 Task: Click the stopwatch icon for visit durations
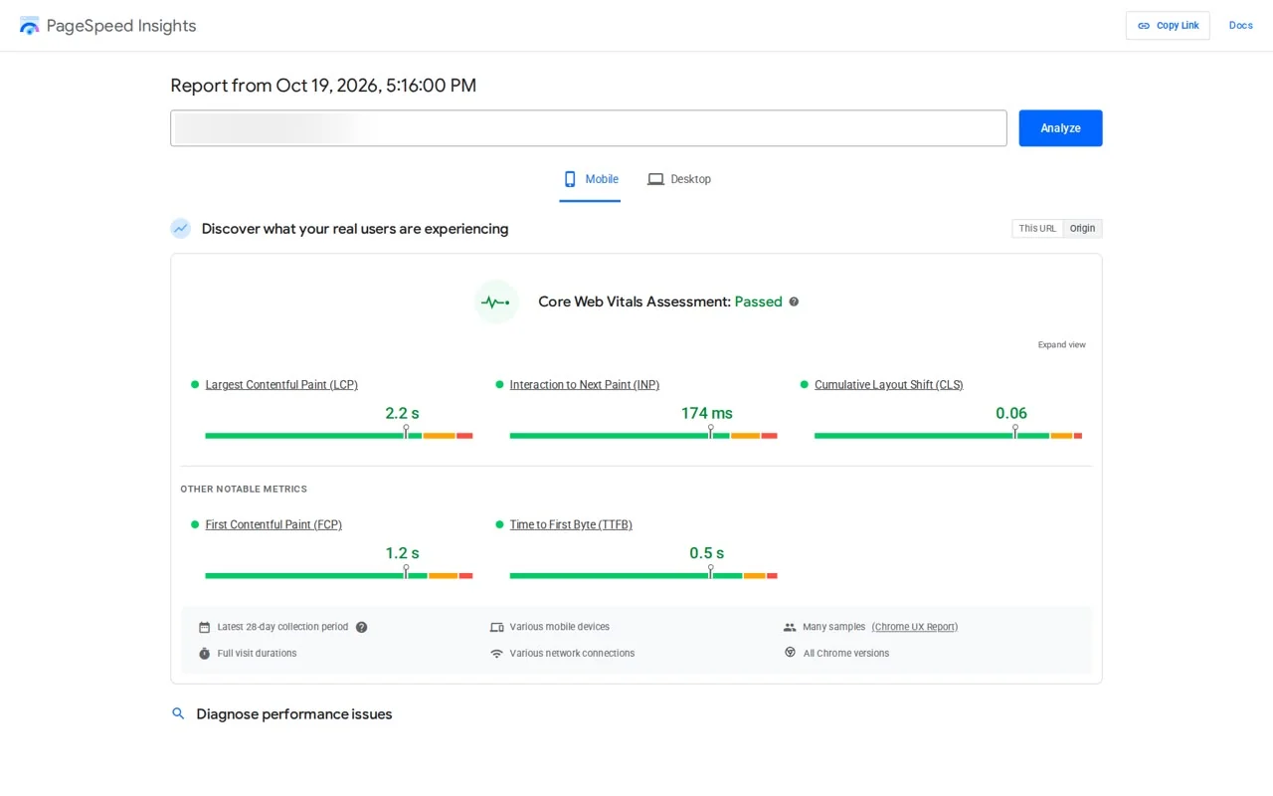[x=204, y=654]
